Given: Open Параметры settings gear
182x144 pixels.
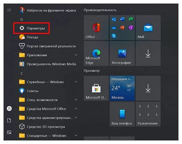Looking at the screenshot, I should [22, 28].
